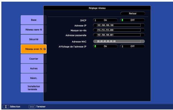The height and width of the screenshot is (110, 173).
Task: Open the Réinit. tab
Action: pyautogui.click(x=33, y=78)
